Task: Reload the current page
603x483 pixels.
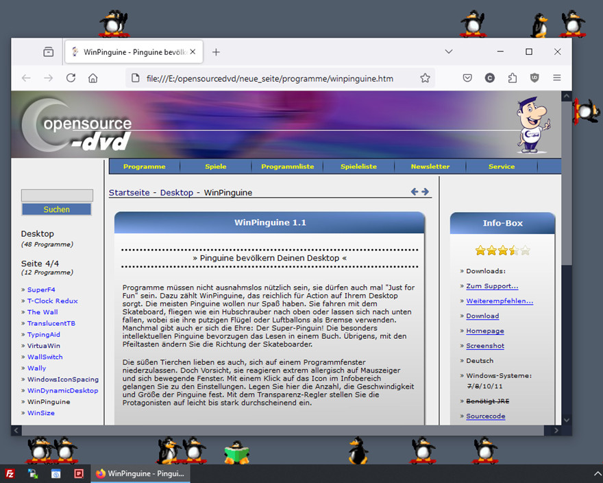Action: [71, 78]
